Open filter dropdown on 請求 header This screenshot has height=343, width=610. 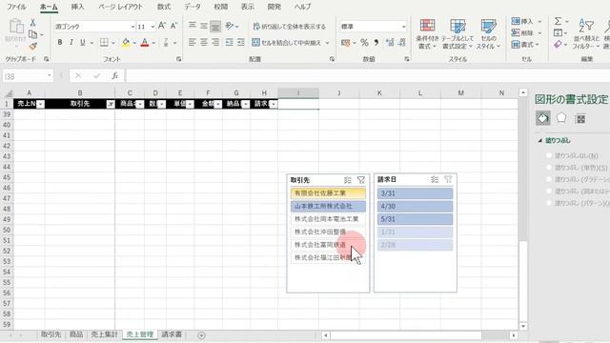[x=274, y=104]
